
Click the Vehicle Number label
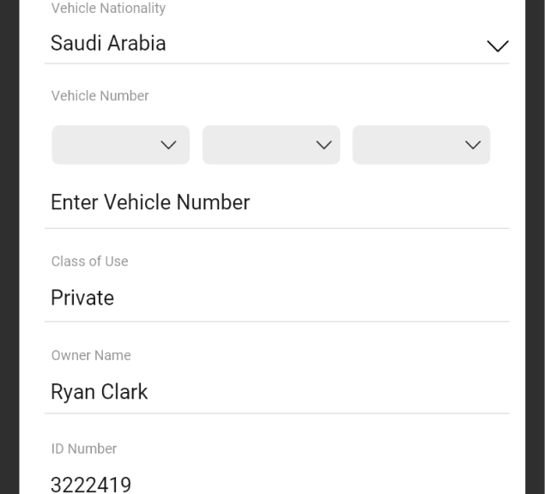100,96
